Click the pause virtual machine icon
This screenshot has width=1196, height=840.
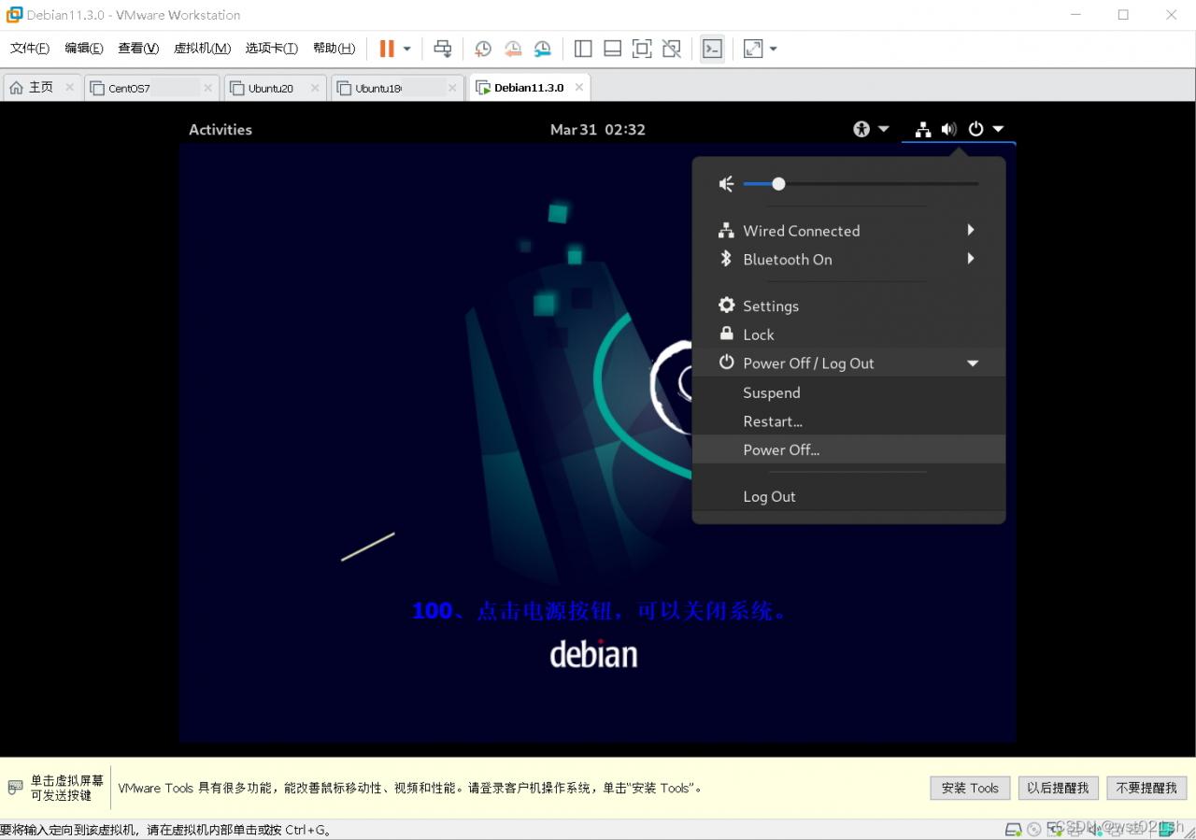point(386,49)
